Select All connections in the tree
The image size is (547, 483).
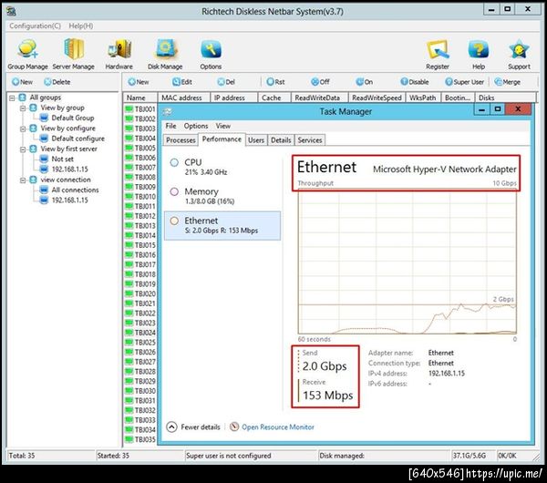75,190
